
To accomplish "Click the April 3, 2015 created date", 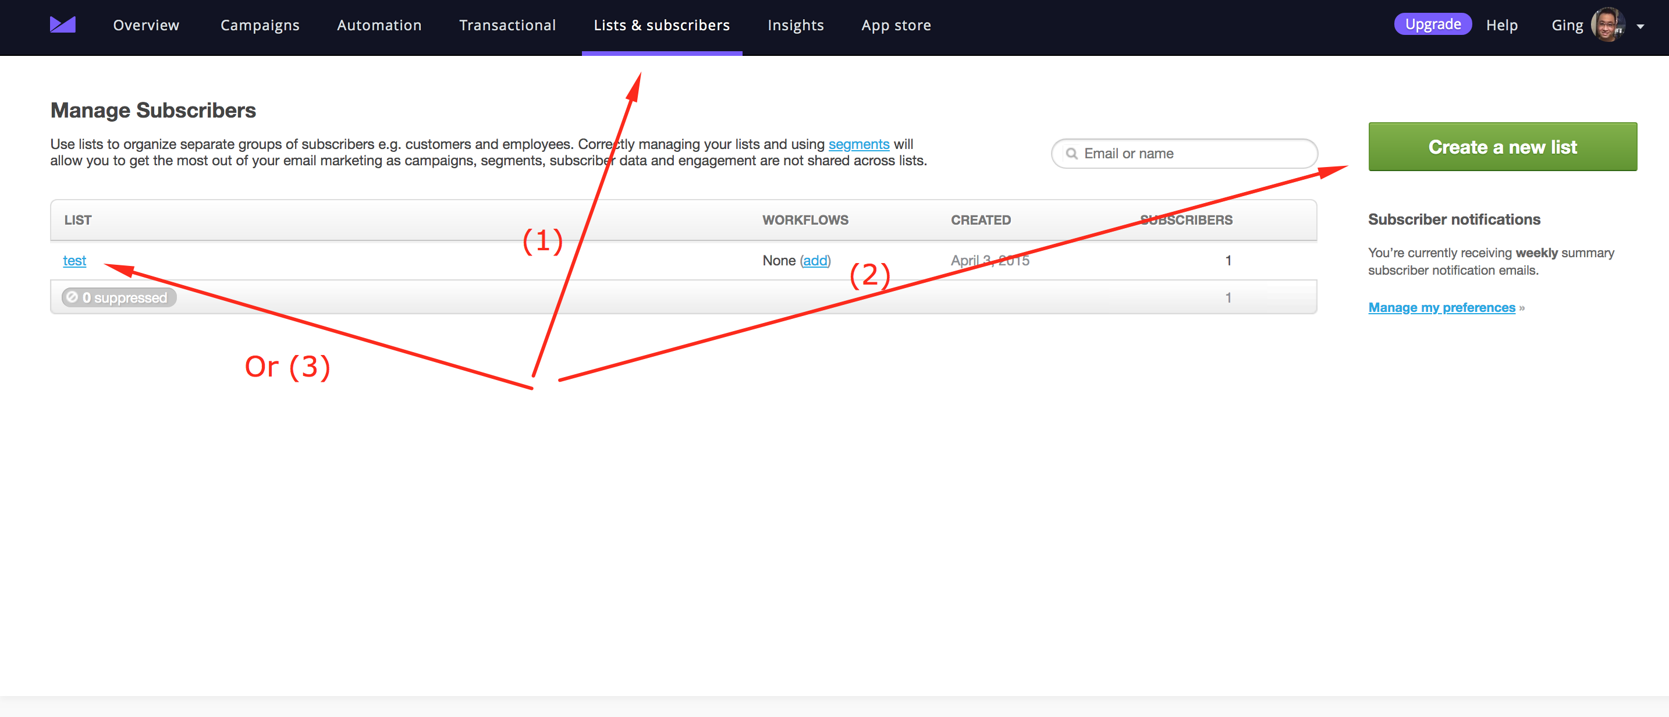I will 990,260.
